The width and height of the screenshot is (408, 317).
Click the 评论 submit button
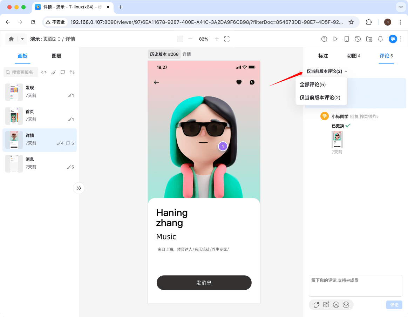[394, 305]
